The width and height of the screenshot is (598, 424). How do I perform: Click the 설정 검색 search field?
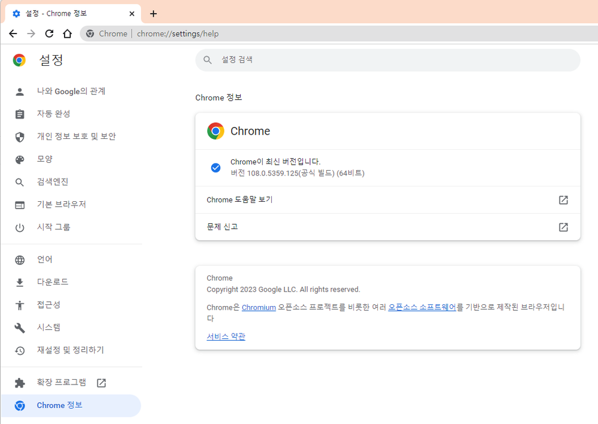[x=387, y=60]
